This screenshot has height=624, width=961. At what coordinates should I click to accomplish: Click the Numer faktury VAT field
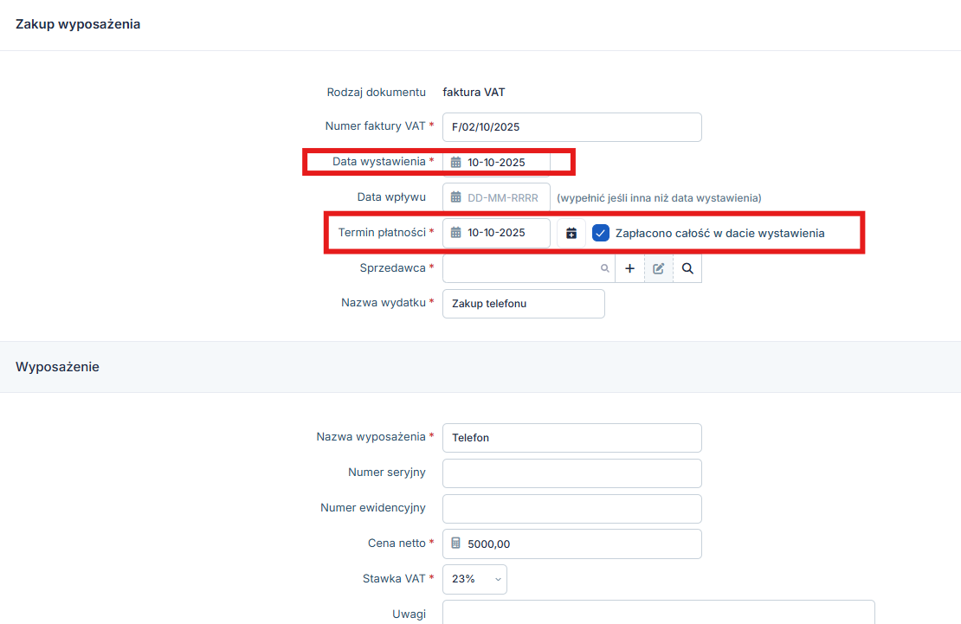(x=571, y=127)
